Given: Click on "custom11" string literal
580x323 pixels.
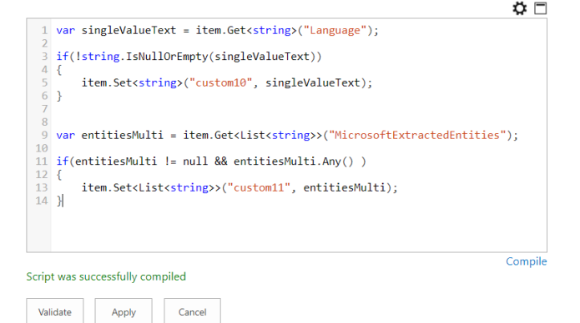Looking at the screenshot, I should point(259,187).
